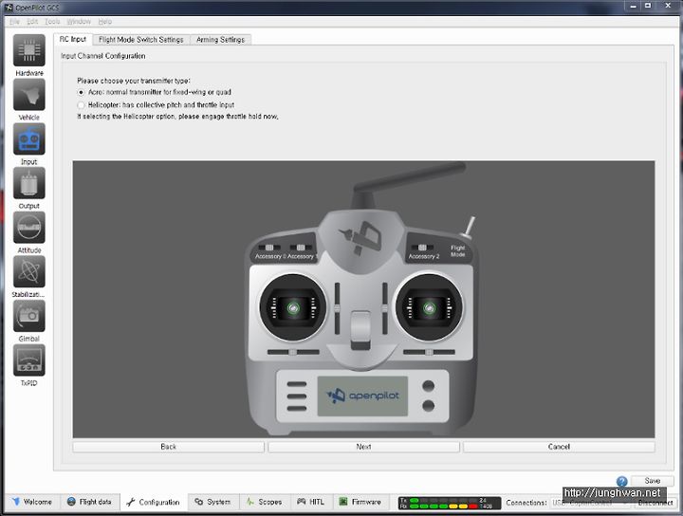
Task: Click the Tx/Rx telemetry status indicator
Action: (450, 504)
